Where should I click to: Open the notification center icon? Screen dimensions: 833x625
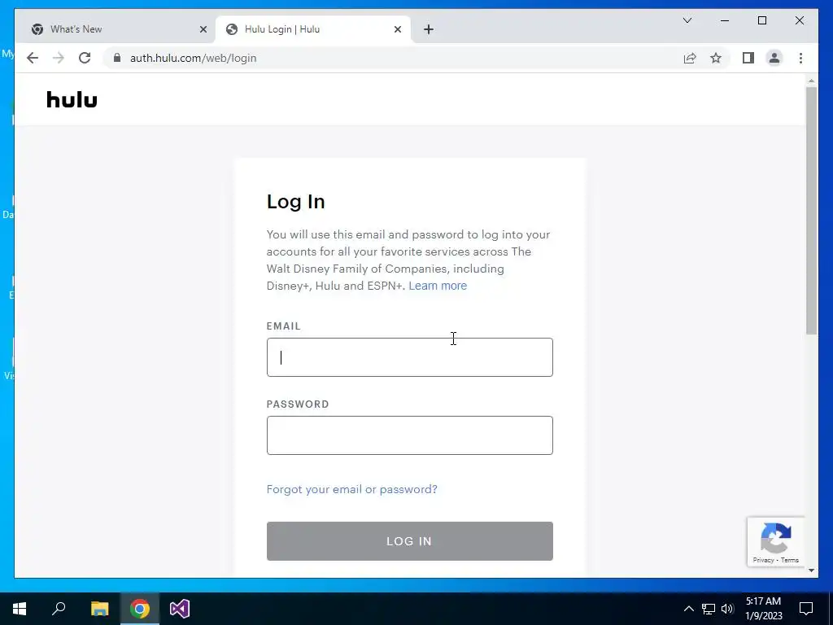(x=806, y=609)
